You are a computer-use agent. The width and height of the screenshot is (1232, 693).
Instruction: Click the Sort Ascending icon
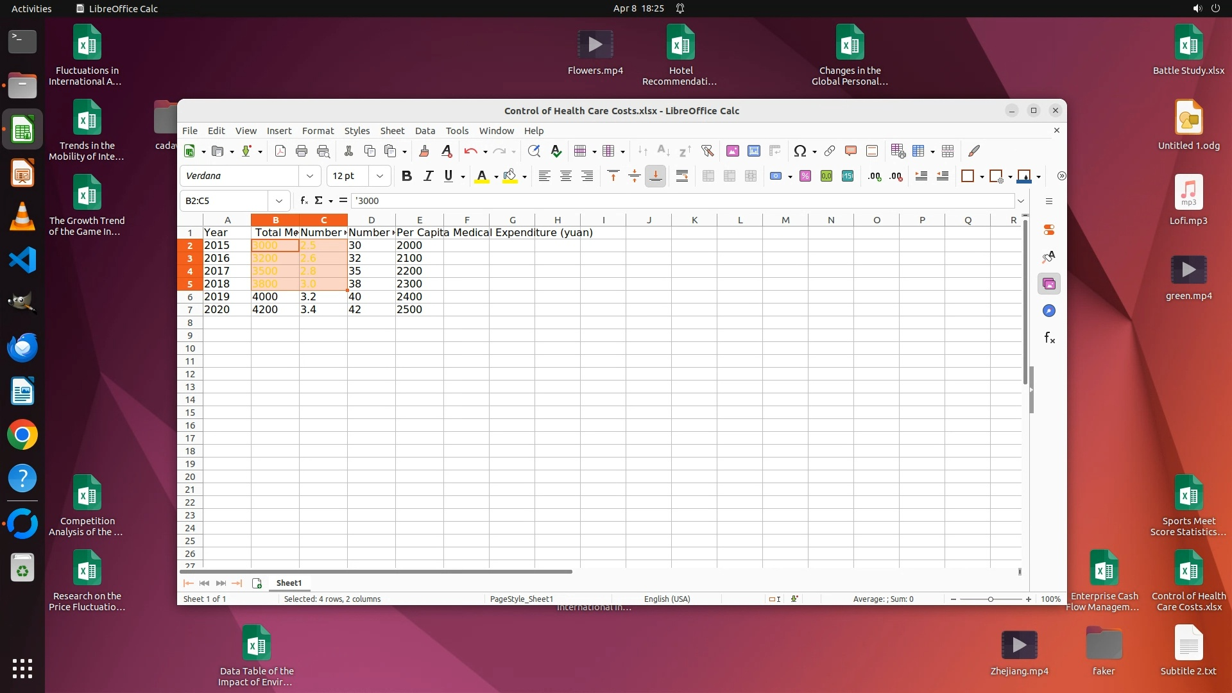tap(663, 151)
